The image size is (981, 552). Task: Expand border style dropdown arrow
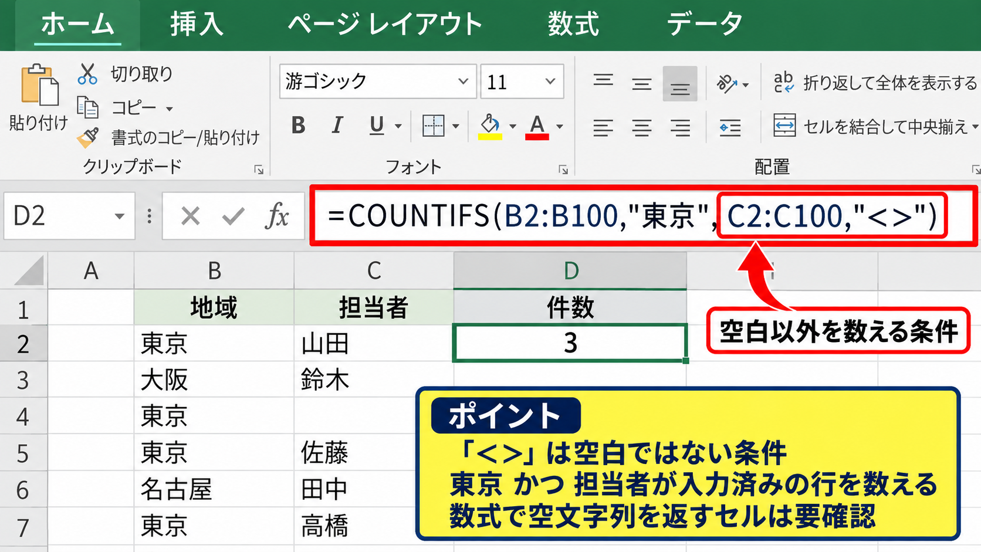(x=455, y=126)
